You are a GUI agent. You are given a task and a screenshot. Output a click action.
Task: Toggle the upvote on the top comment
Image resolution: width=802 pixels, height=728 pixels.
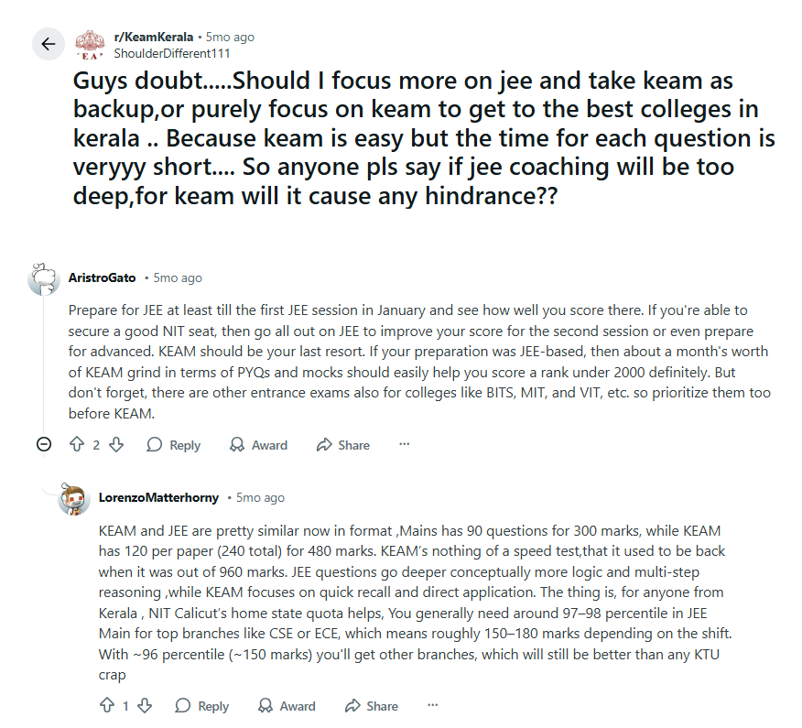click(x=76, y=444)
